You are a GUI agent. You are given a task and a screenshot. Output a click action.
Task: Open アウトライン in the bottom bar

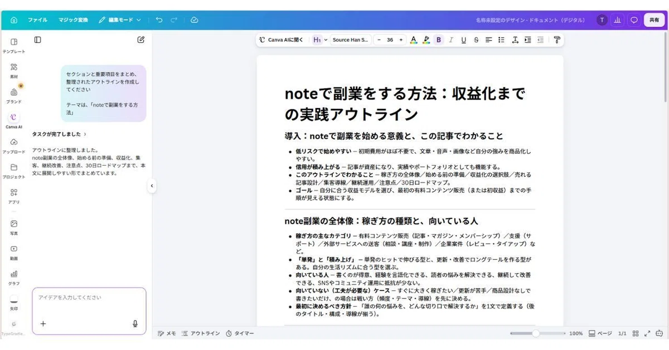pos(201,333)
